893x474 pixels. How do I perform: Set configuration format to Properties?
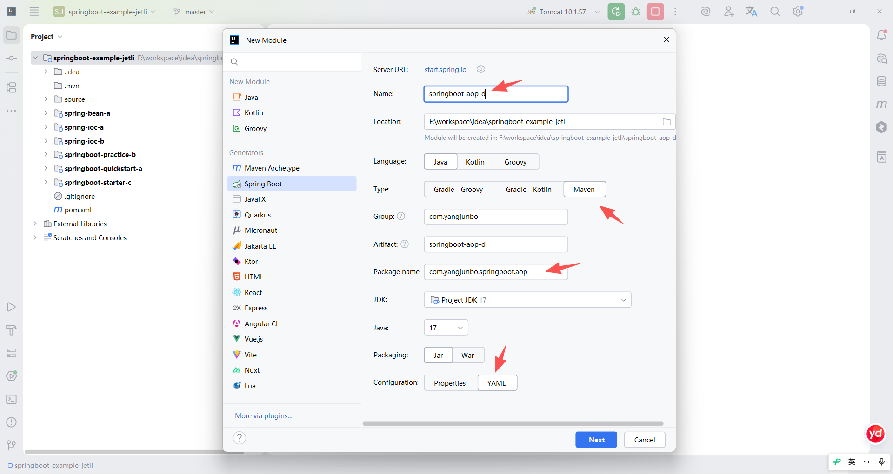point(450,383)
